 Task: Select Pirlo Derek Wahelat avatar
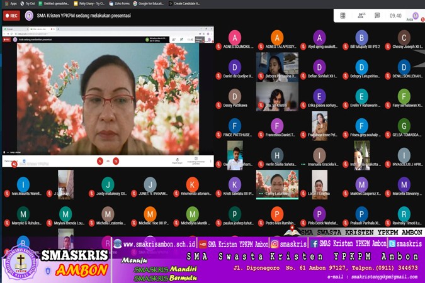pyautogui.click(x=319, y=214)
